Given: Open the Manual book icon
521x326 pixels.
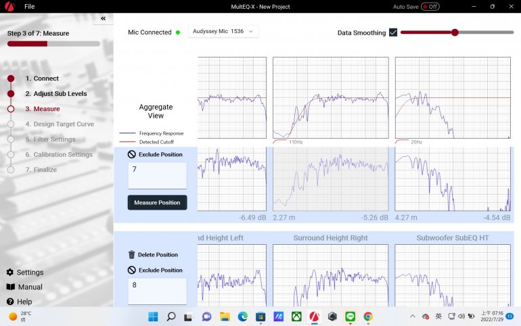Looking at the screenshot, I should [10, 287].
